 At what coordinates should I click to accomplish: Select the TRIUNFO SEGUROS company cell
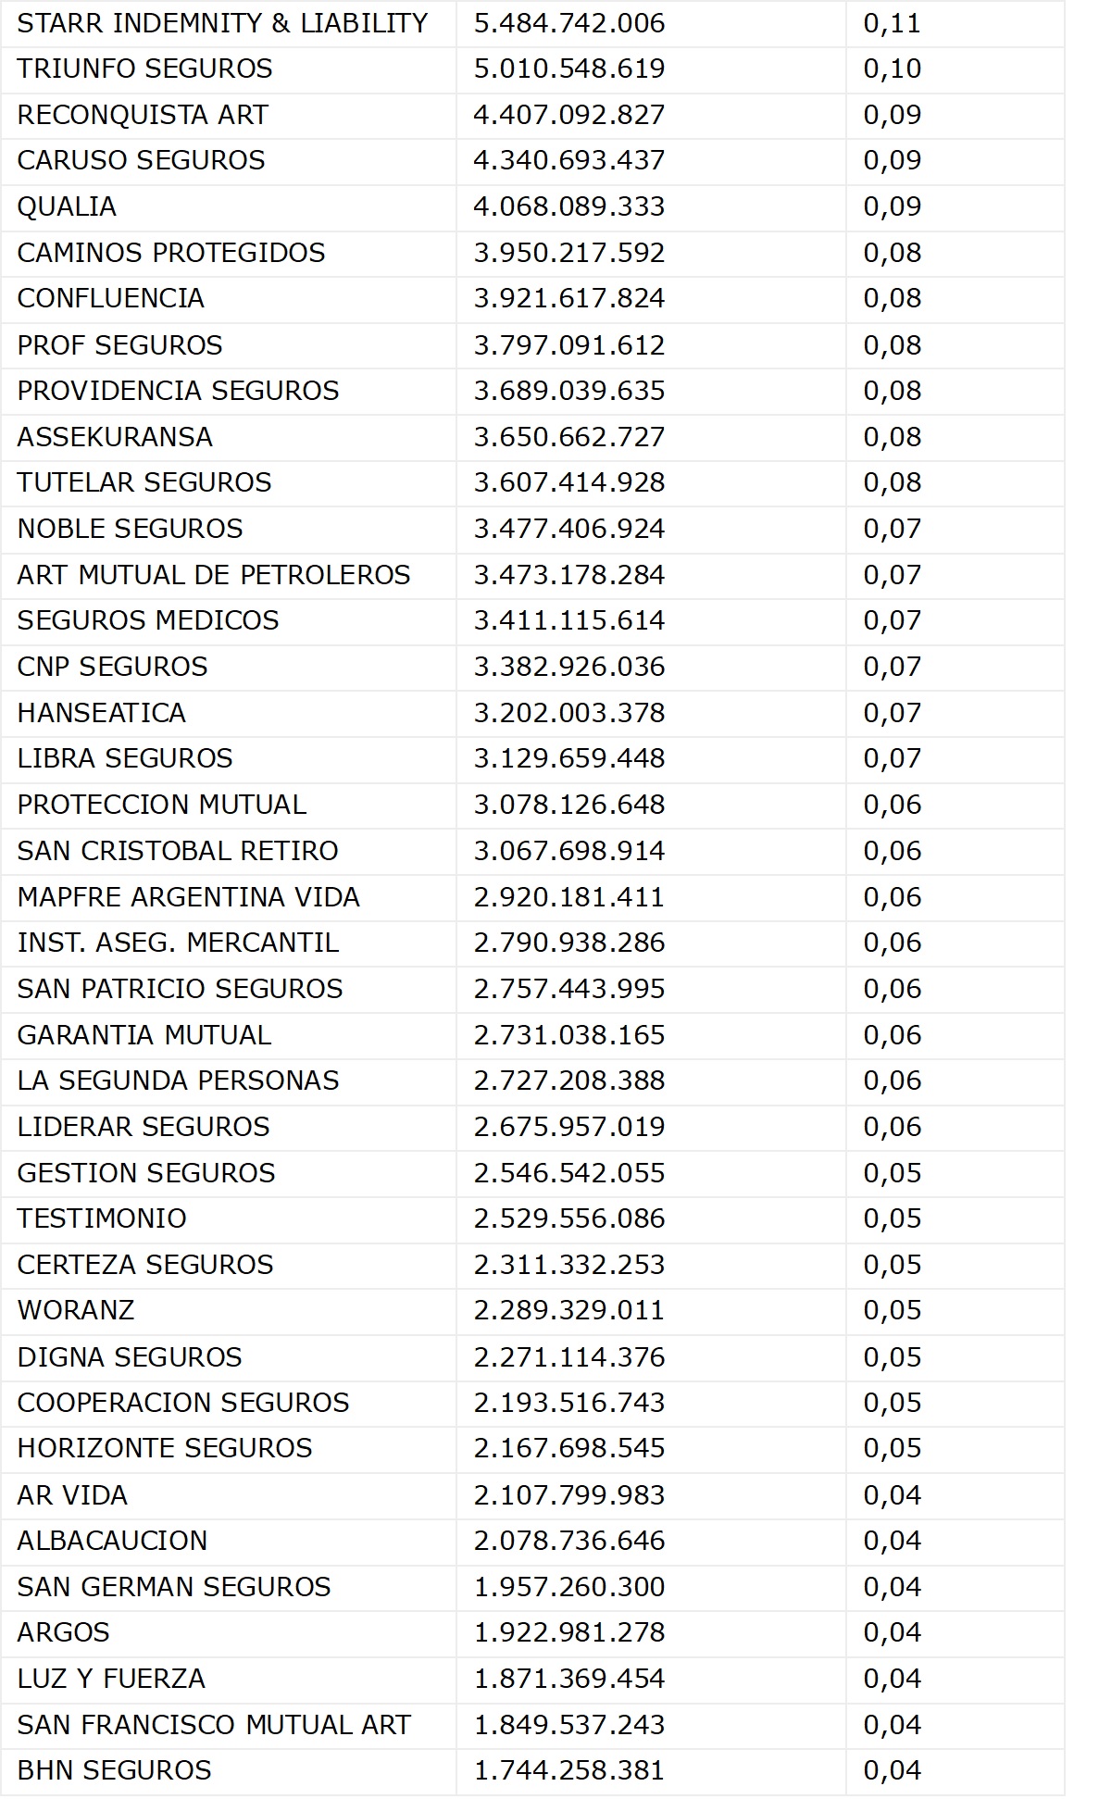coord(144,69)
